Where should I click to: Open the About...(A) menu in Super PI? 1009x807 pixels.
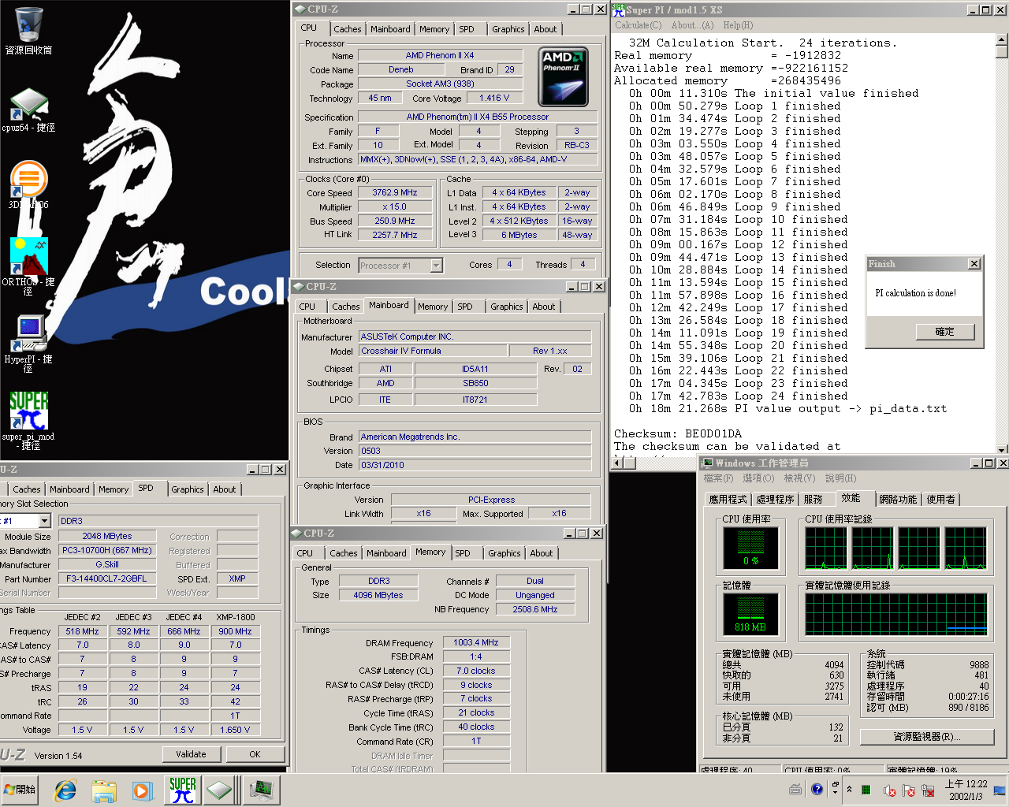tap(693, 25)
